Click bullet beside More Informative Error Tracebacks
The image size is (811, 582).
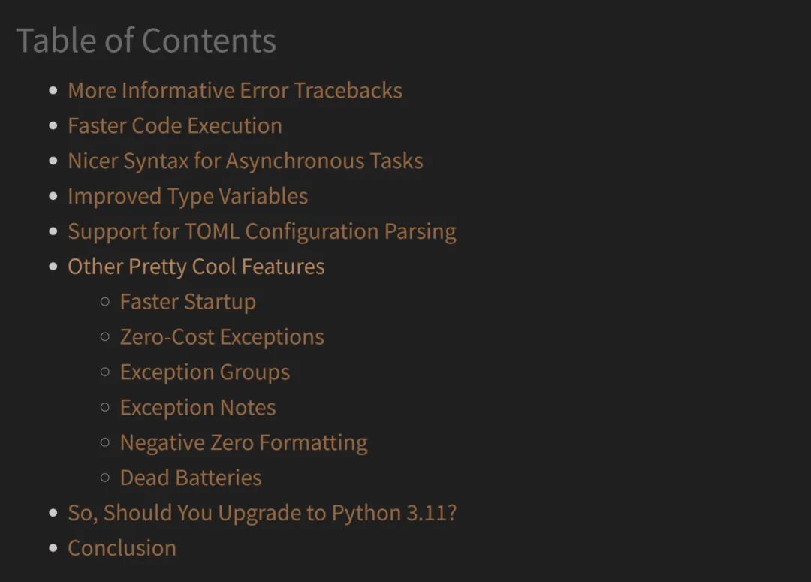(53, 91)
